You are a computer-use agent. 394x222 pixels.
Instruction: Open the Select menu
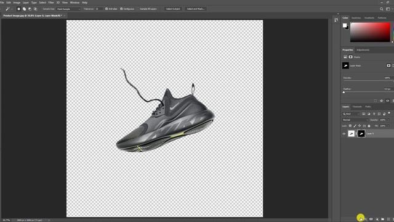(42, 2)
